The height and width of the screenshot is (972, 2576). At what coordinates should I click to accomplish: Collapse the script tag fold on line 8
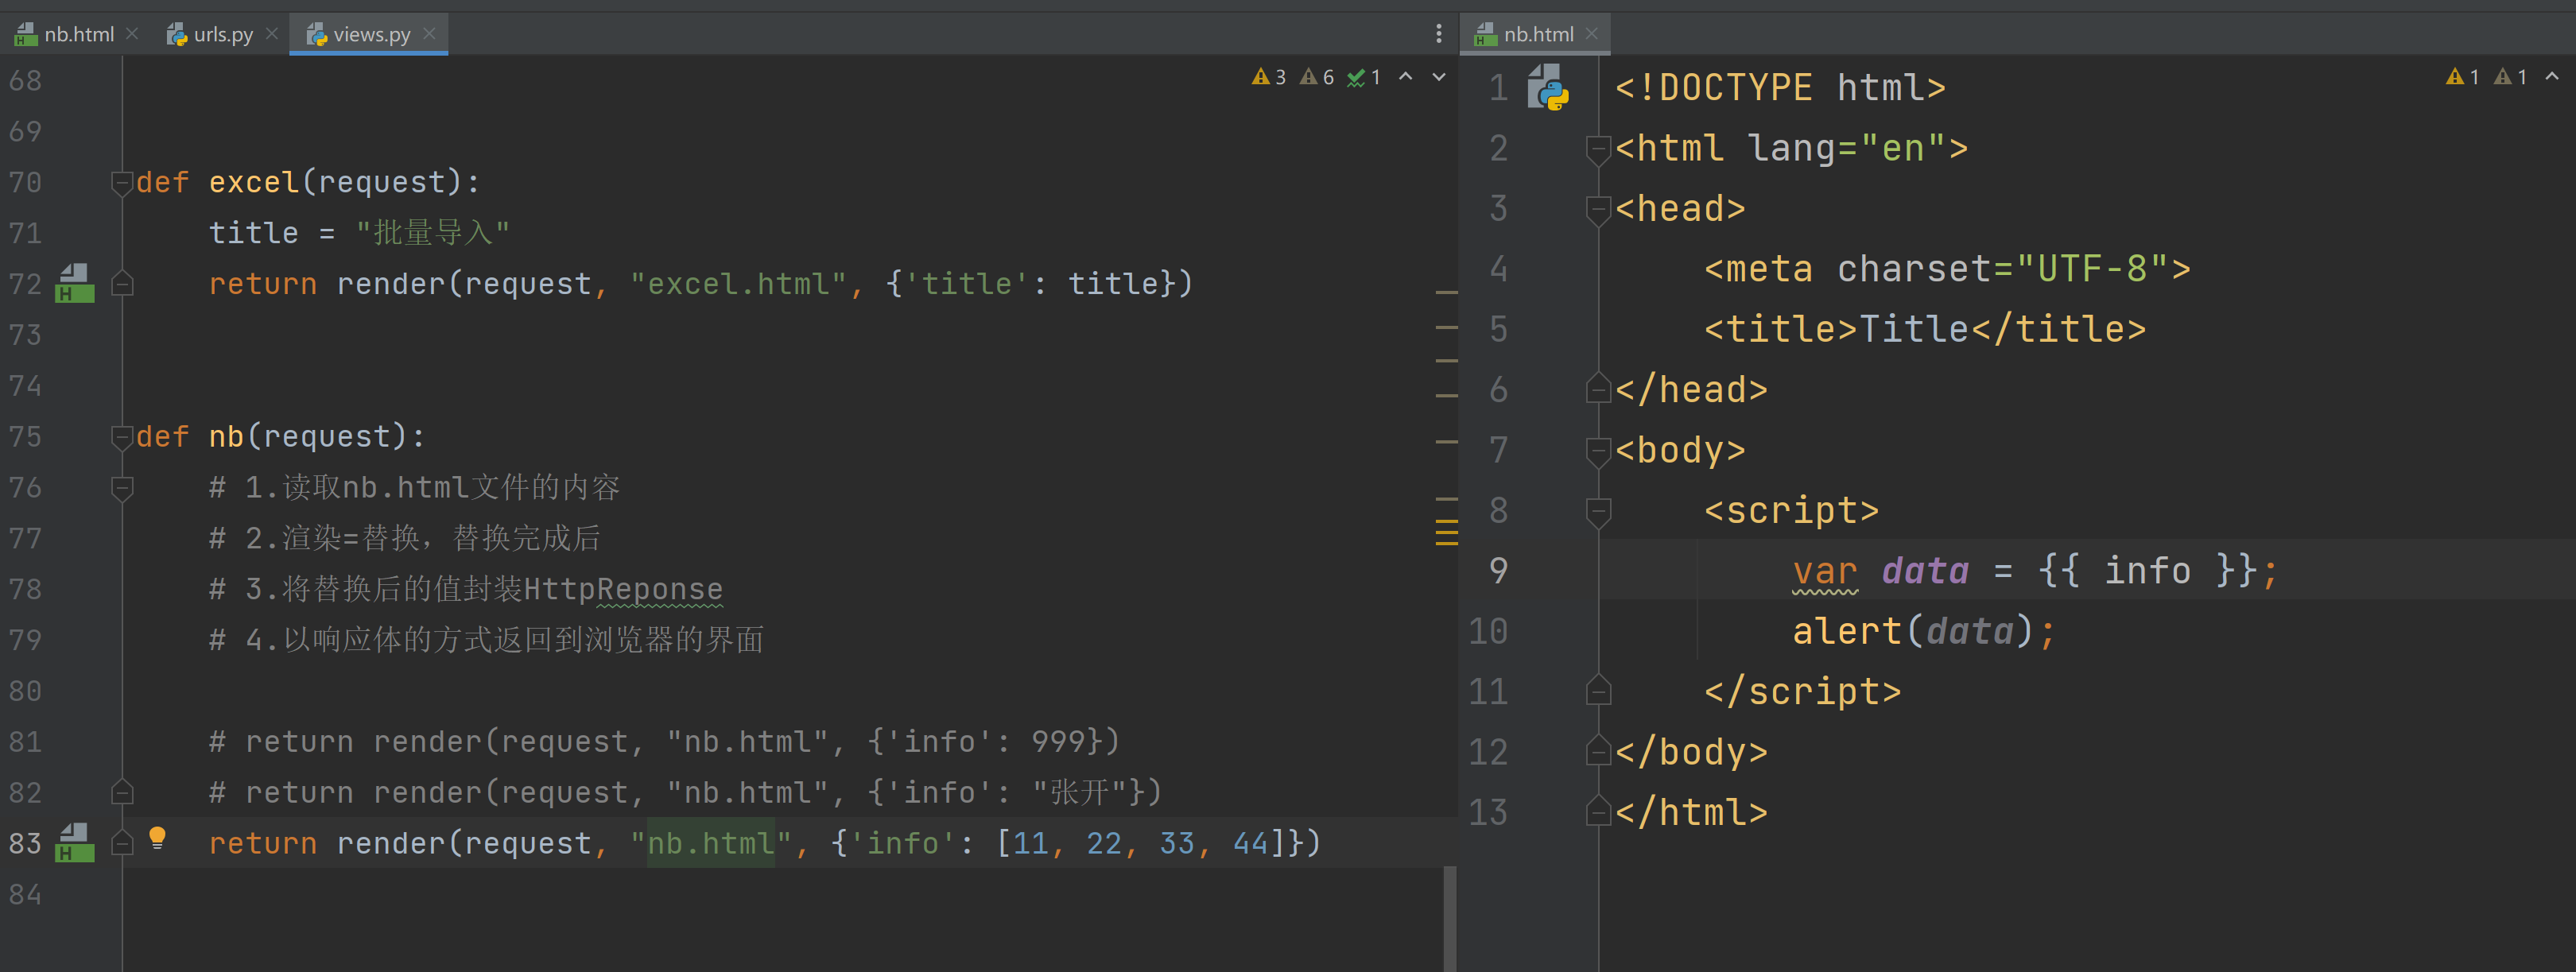pos(1598,512)
